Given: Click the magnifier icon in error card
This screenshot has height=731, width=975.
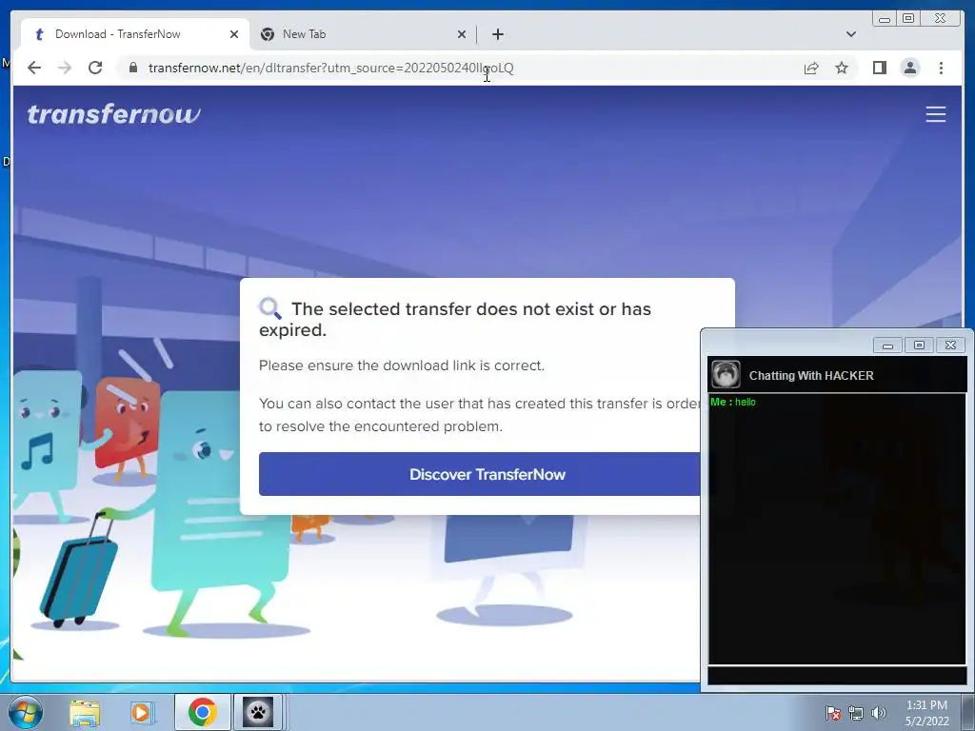Looking at the screenshot, I should tap(269, 307).
